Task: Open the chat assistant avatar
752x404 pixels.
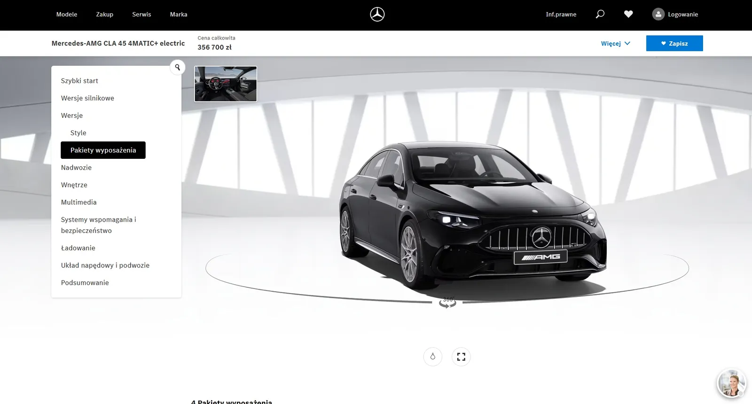Action: click(x=732, y=383)
